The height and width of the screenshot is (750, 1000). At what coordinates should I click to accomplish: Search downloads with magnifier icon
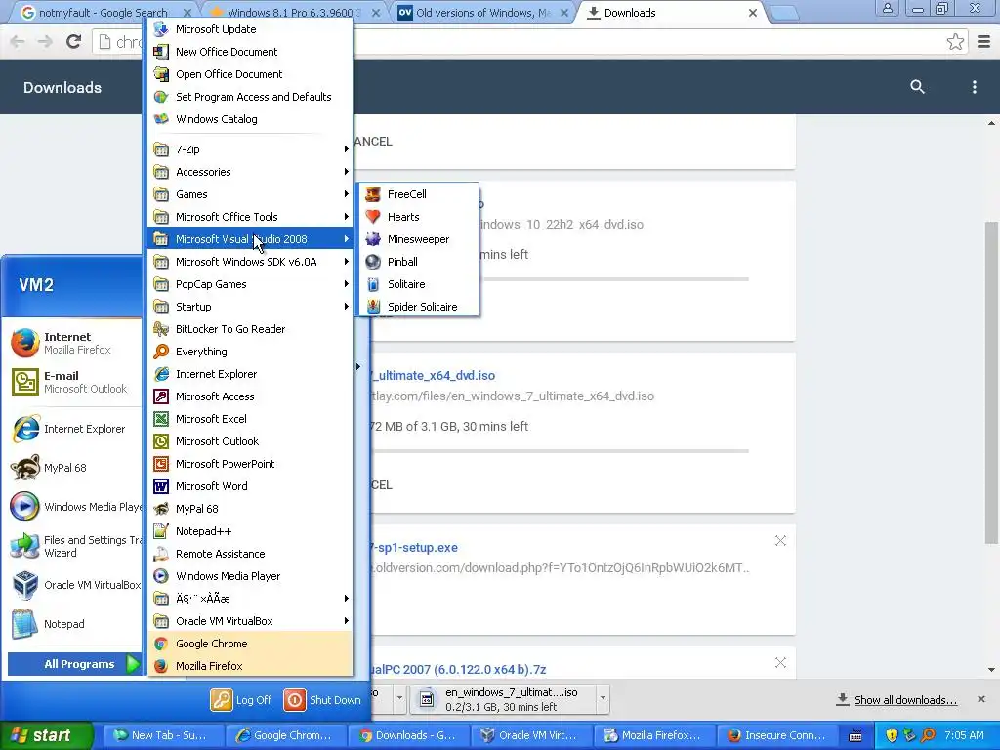(x=917, y=87)
